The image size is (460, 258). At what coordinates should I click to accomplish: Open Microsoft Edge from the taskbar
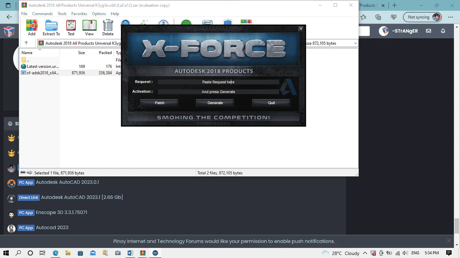[55, 253]
